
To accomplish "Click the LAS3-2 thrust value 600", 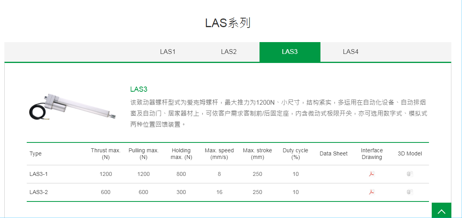I will tap(105, 192).
